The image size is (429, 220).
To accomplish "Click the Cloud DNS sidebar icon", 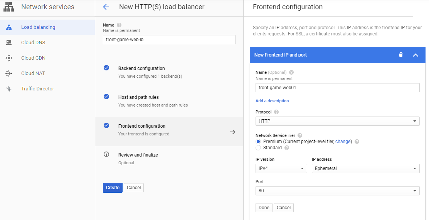I will (x=9, y=43).
